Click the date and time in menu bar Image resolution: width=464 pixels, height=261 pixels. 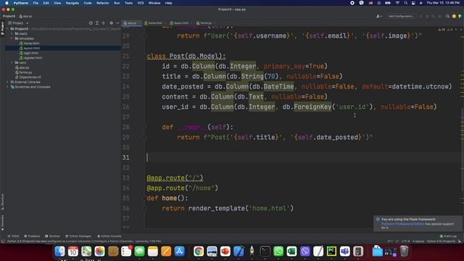tap(443, 3)
